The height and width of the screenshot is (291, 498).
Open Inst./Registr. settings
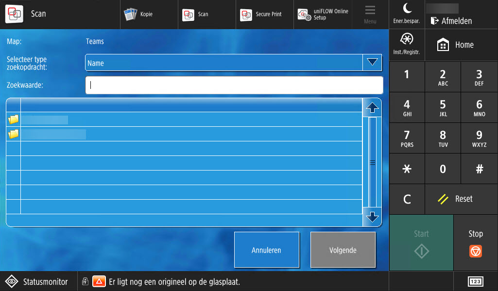click(407, 45)
